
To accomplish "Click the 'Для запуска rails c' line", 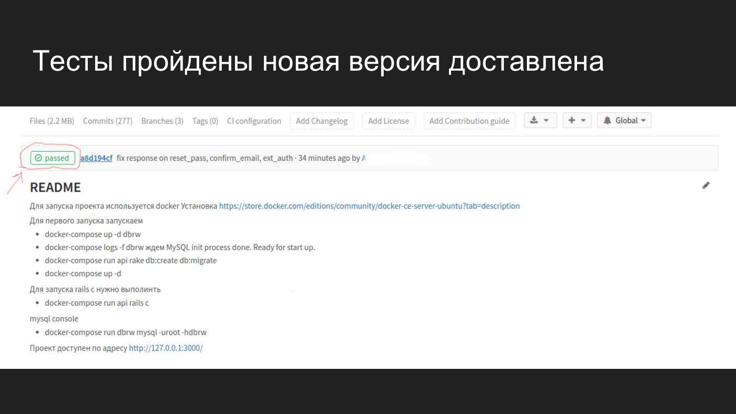I will (x=95, y=289).
